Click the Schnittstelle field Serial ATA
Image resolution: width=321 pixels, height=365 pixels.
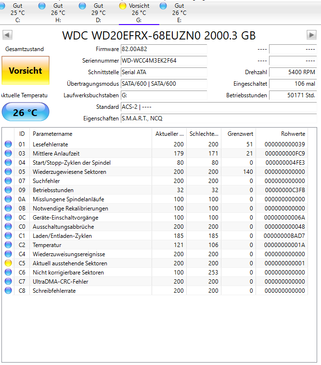164,72
